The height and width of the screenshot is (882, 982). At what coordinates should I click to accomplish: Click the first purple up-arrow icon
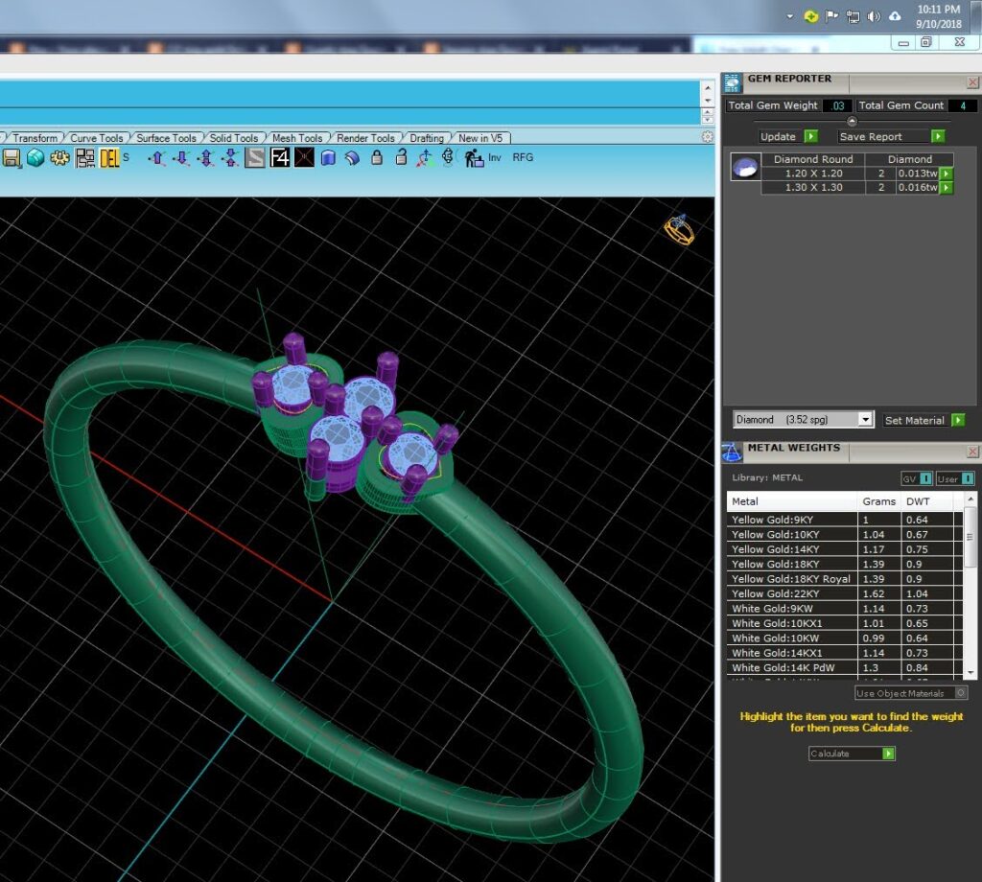(x=156, y=158)
